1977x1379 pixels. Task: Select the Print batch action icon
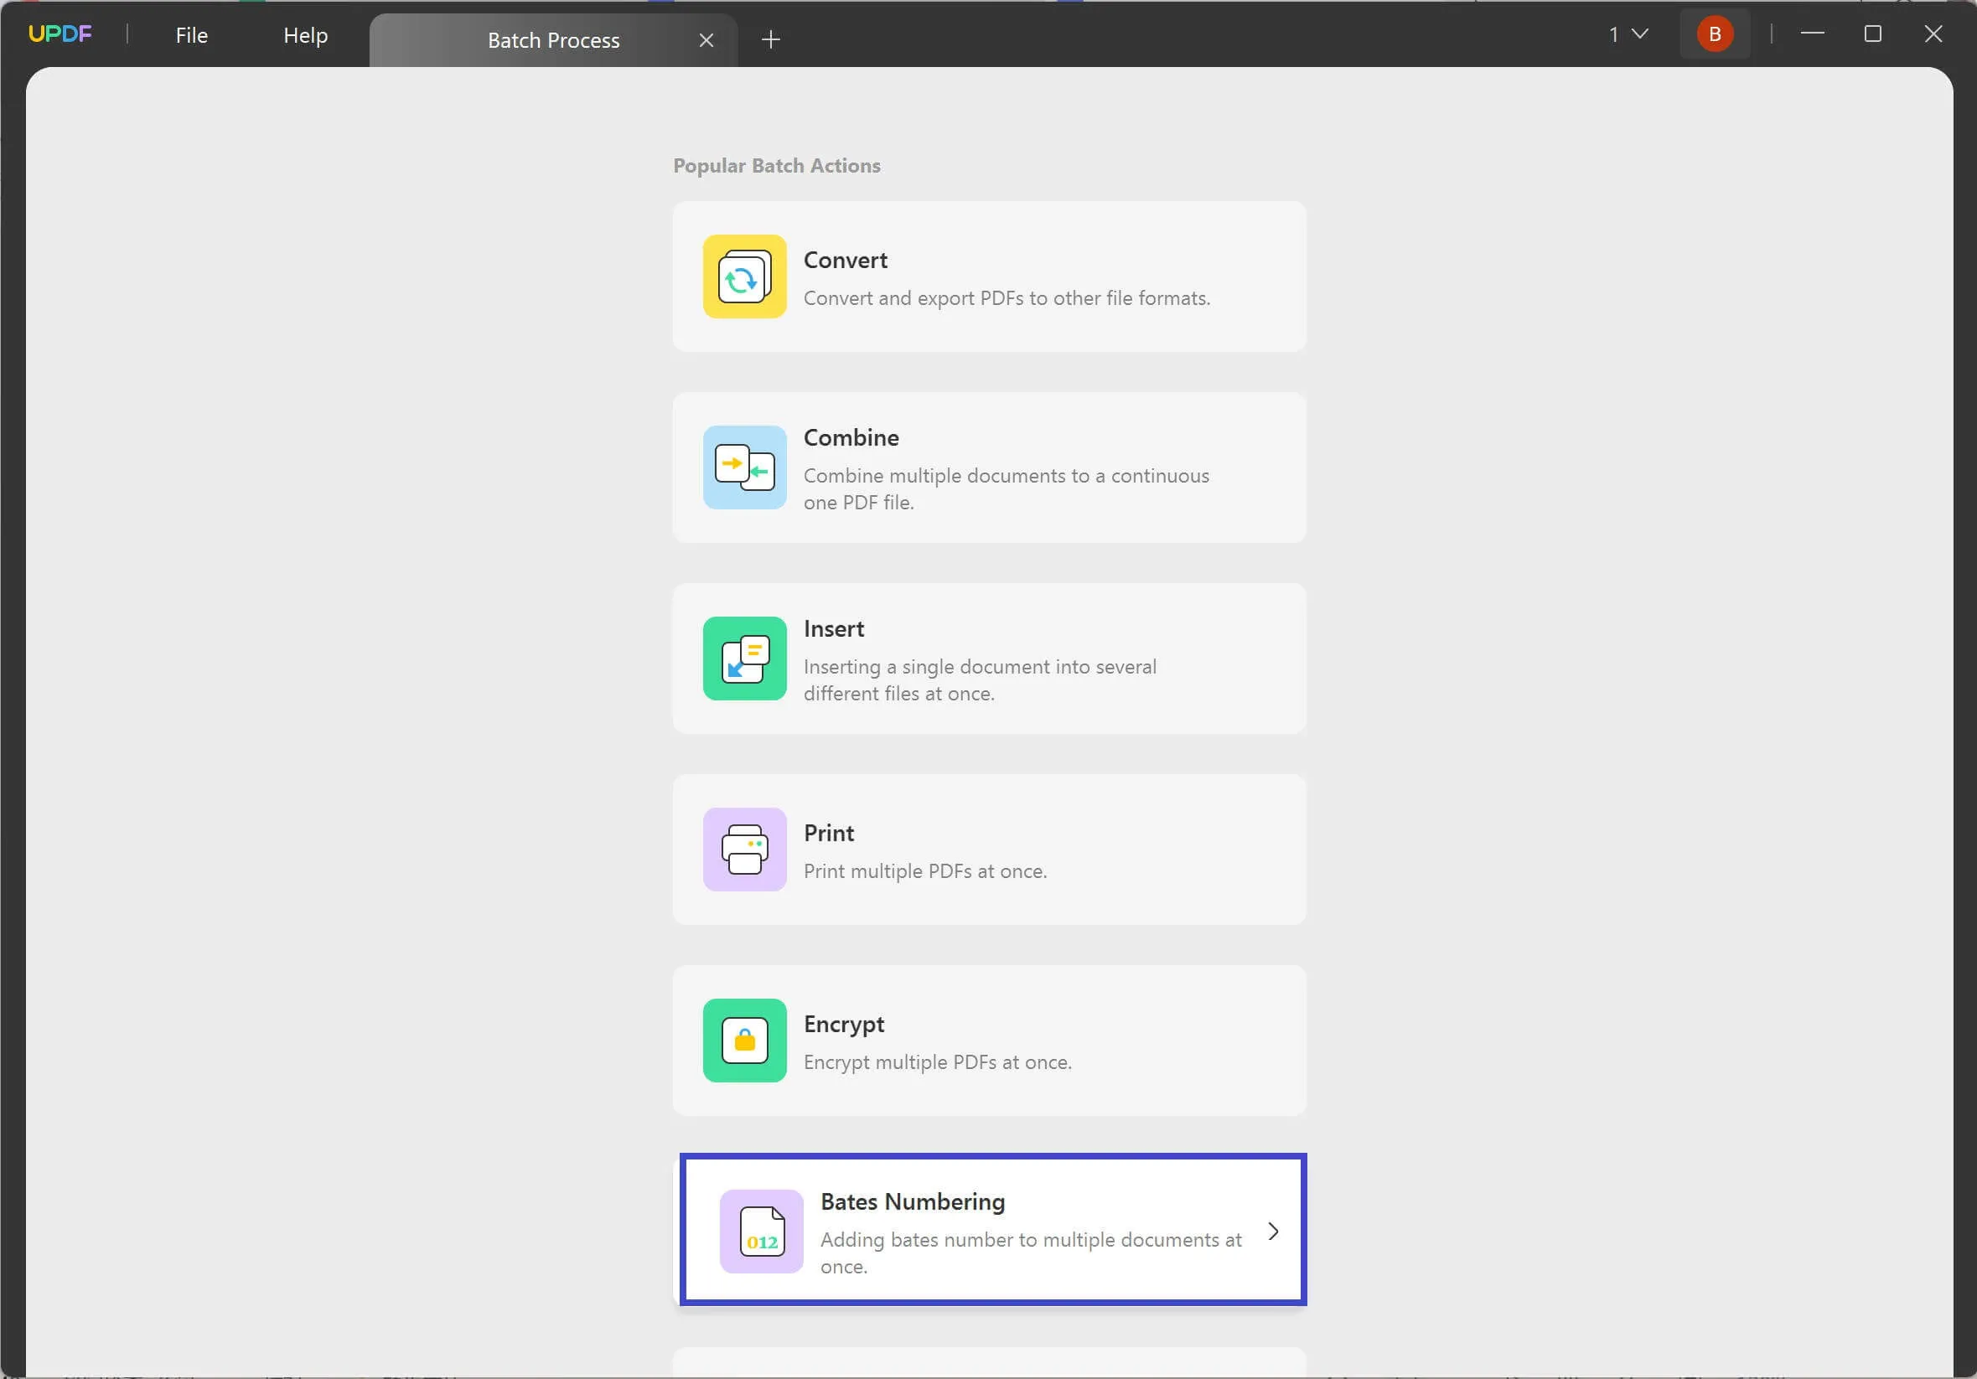click(743, 849)
